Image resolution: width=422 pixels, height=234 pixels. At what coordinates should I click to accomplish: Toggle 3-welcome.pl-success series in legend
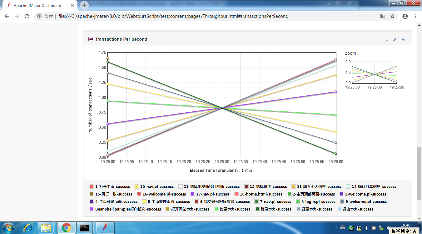pyautogui.click(x=363, y=194)
